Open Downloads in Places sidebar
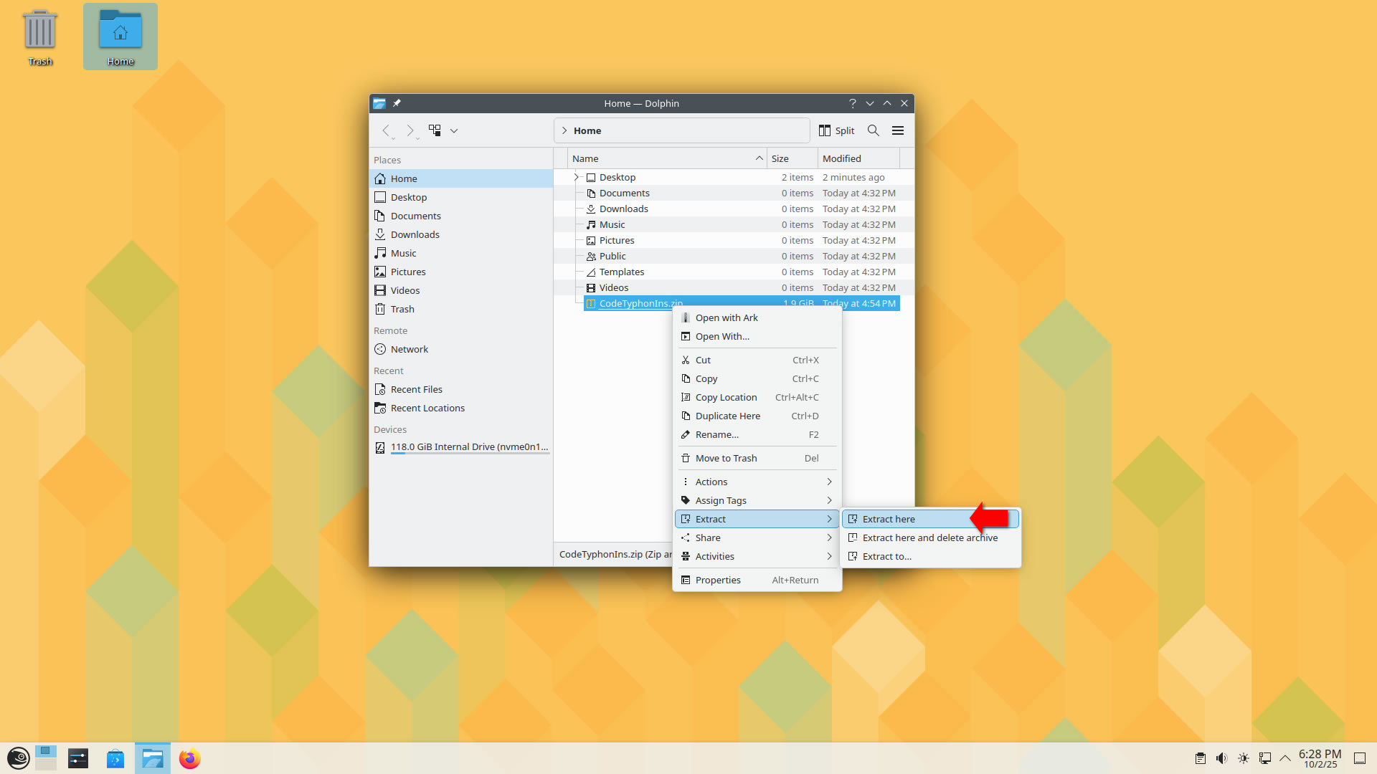This screenshot has height=774, width=1377. [x=415, y=234]
